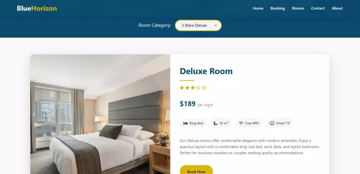Image resolution: width=360 pixels, height=174 pixels.
Task: Go to the Home menu item
Action: (x=258, y=8)
